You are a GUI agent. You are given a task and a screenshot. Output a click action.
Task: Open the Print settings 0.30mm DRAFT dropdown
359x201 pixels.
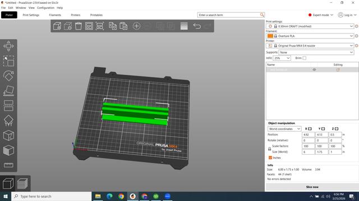310,26
